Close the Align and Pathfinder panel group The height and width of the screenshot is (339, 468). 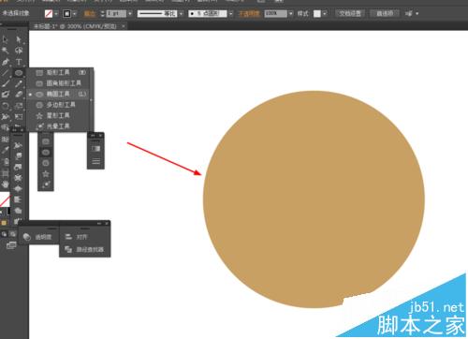pyautogui.click(x=107, y=224)
